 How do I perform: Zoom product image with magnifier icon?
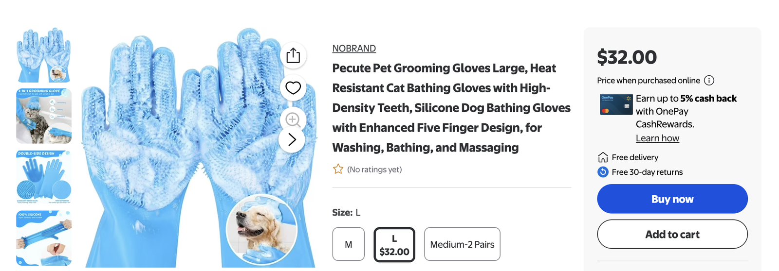tap(293, 119)
